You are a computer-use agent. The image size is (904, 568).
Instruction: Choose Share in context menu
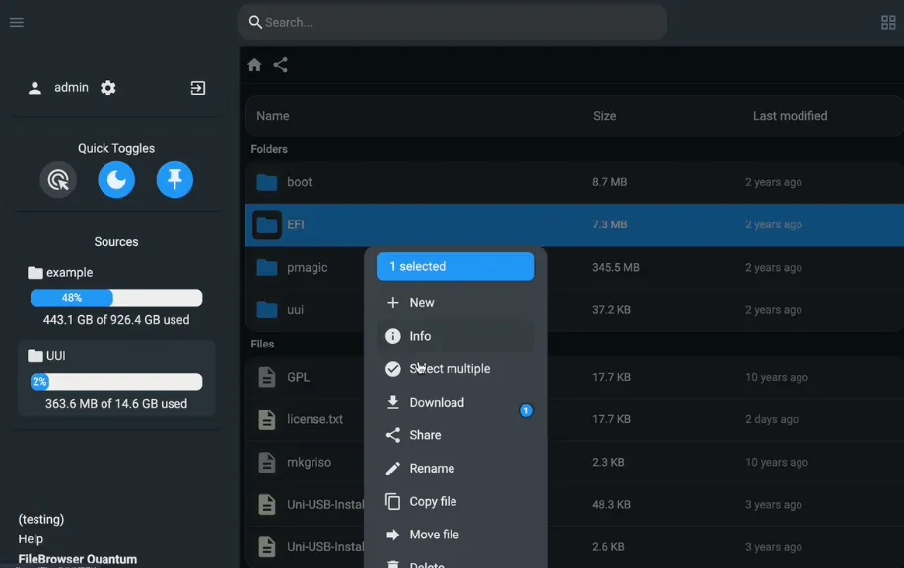point(455,435)
